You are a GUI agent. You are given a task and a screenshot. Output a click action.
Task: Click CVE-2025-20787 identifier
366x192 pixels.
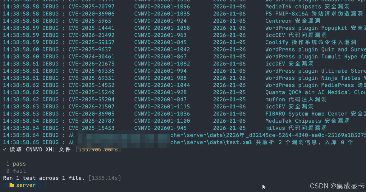tap(91, 121)
